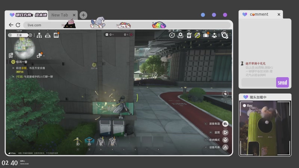This screenshot has width=299, height=168.
Task: Click the browser back arrow
Action: pyautogui.click(x=11, y=25)
